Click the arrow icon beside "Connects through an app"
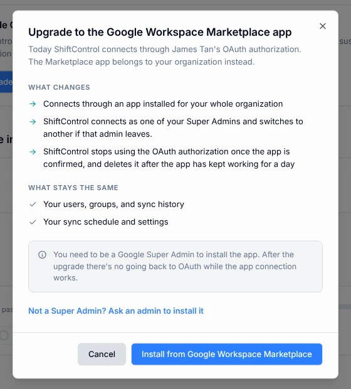The width and height of the screenshot is (351, 389). [x=33, y=104]
